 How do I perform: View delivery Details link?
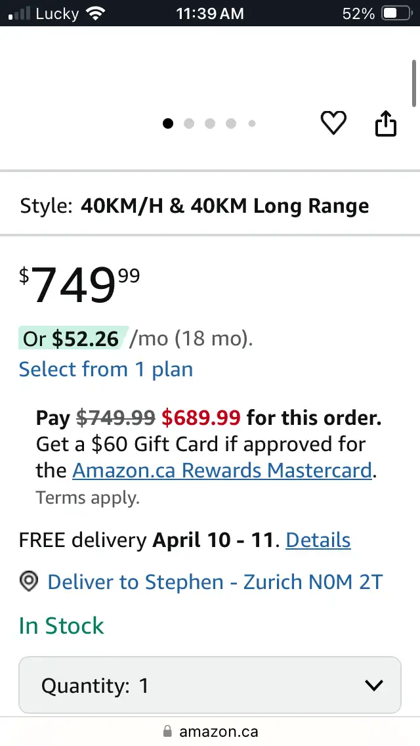[x=318, y=540]
